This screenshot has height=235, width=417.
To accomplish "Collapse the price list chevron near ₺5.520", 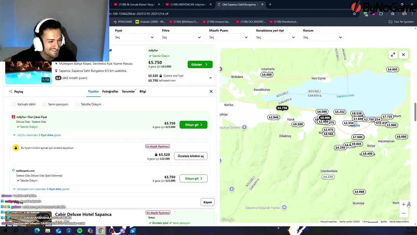I will pyautogui.click(x=210, y=78).
